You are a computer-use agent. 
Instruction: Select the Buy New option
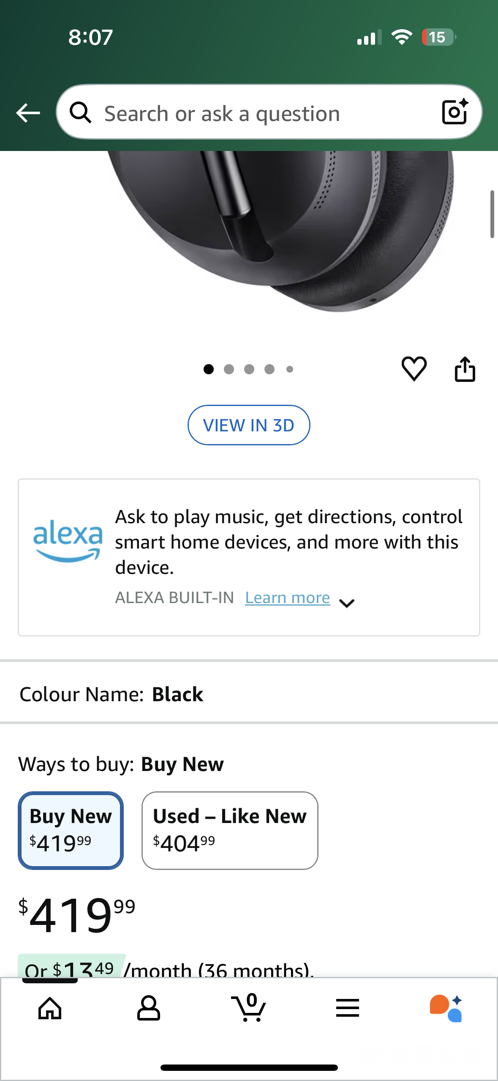click(71, 830)
